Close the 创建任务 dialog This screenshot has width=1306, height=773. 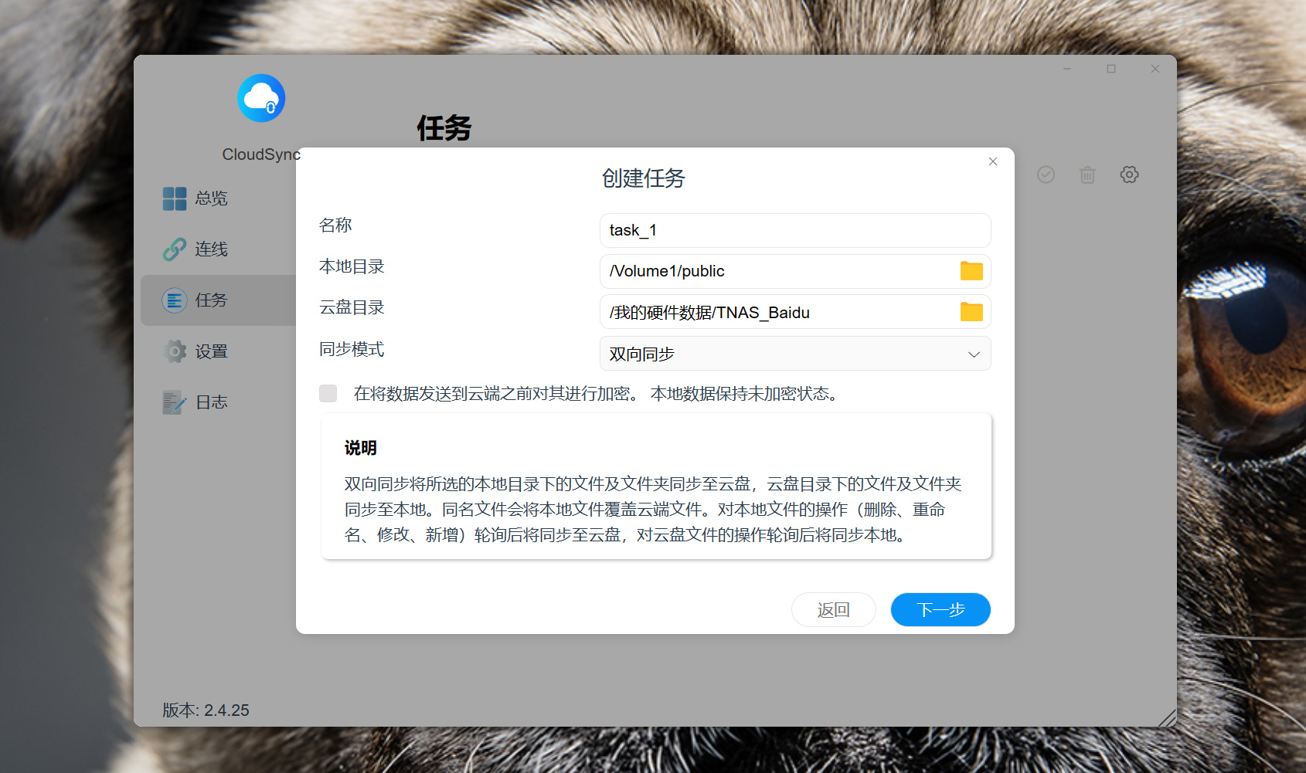(993, 161)
